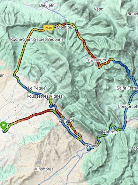Click the Teyssières village label

[x=96, y=60]
